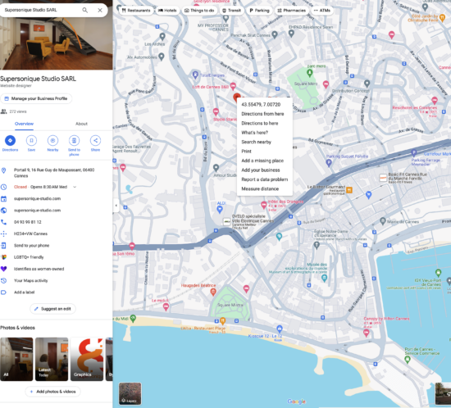Click Identifies as women-owned attribute
The height and width of the screenshot is (408, 451).
[x=39, y=270]
